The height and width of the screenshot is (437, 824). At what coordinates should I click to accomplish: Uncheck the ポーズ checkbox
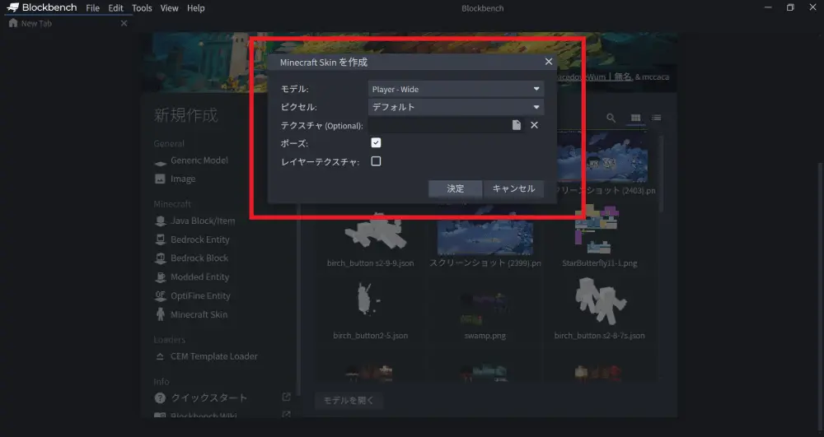click(x=376, y=143)
